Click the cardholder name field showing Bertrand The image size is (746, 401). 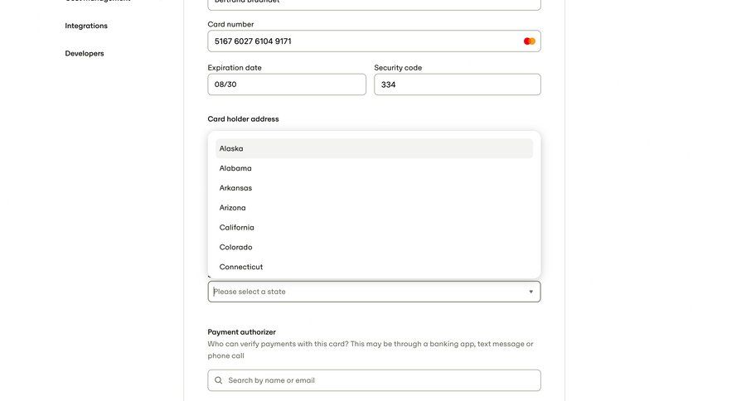click(x=373, y=3)
